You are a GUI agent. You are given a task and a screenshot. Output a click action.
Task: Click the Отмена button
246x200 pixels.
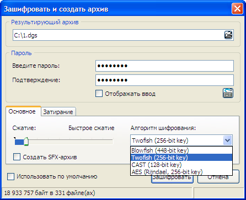218,177
